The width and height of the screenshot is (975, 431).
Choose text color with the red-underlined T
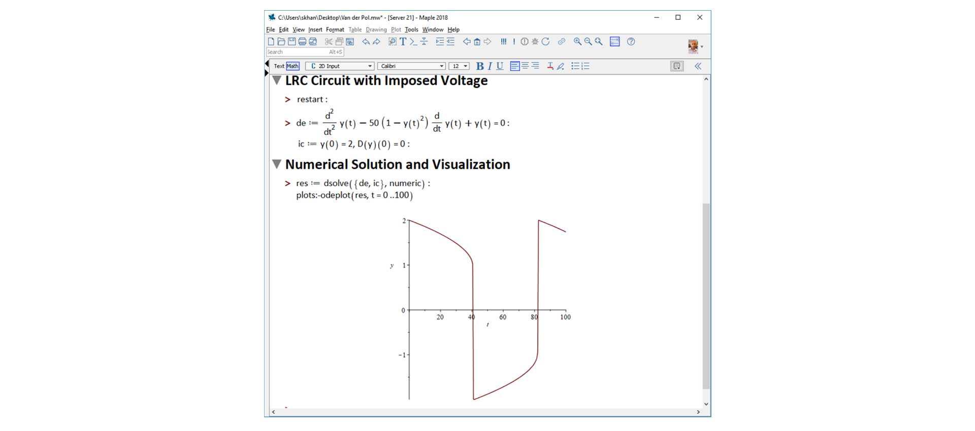point(550,66)
